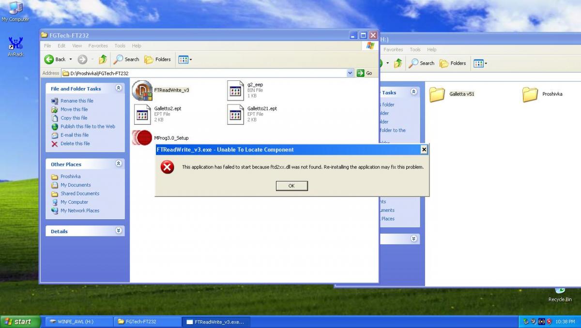581x328 pixels.
Task: Open Favorites menu in FGTech-FT232 window
Action: pos(98,45)
